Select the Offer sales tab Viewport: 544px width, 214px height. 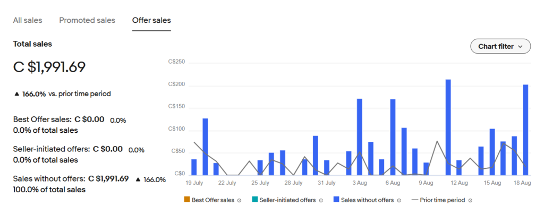[x=151, y=20]
